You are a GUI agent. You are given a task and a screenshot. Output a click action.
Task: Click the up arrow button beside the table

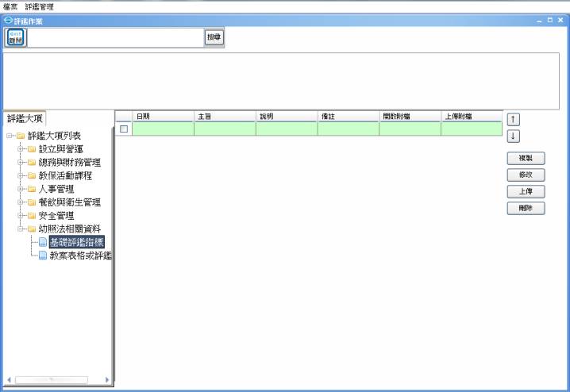click(514, 119)
